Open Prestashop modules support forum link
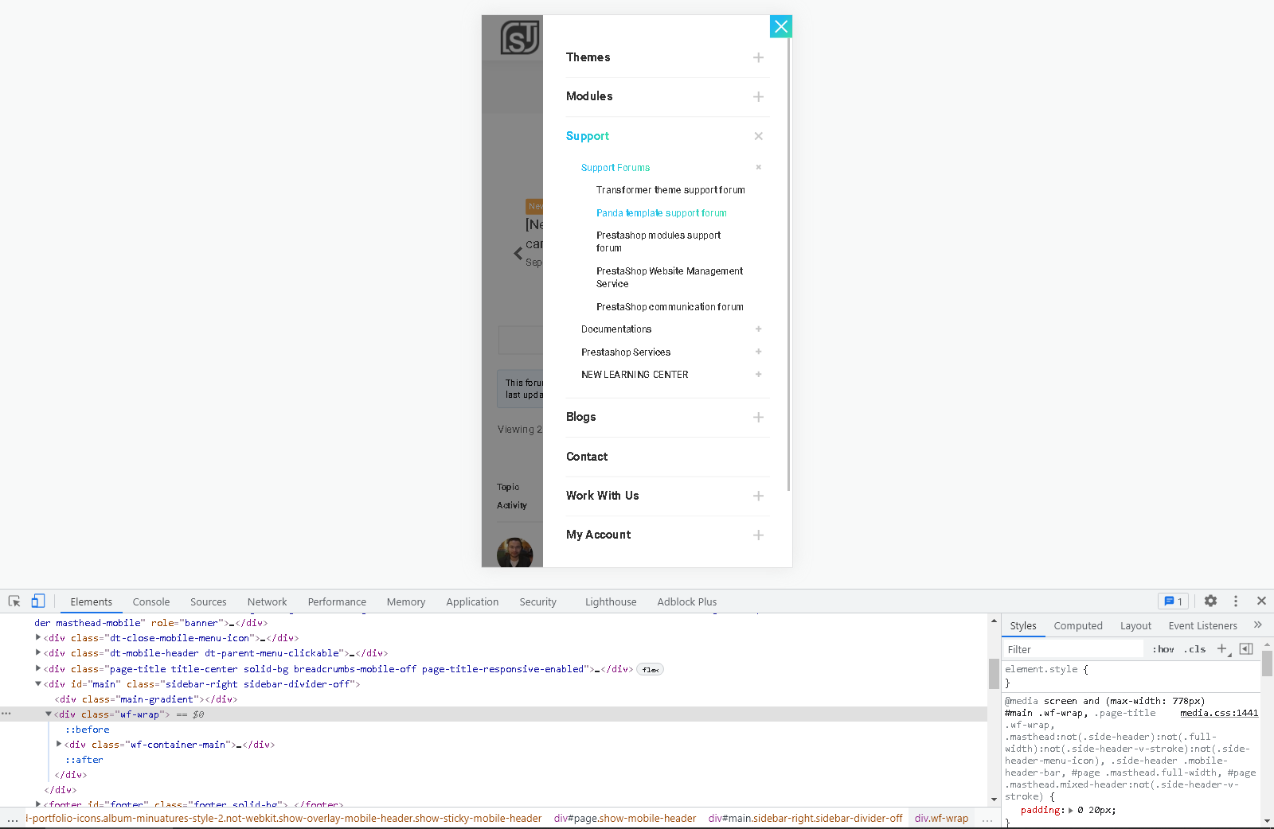 [658, 242]
